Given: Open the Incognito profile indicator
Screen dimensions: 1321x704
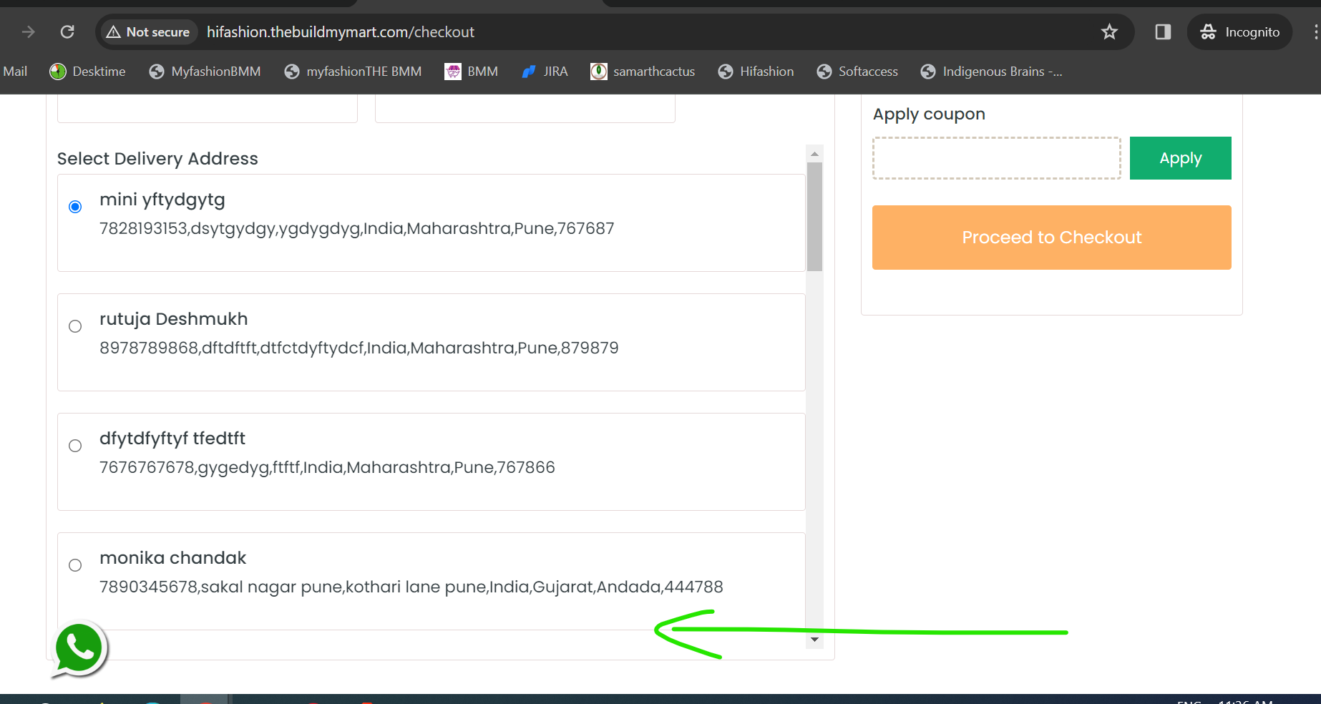Looking at the screenshot, I should click(1239, 32).
